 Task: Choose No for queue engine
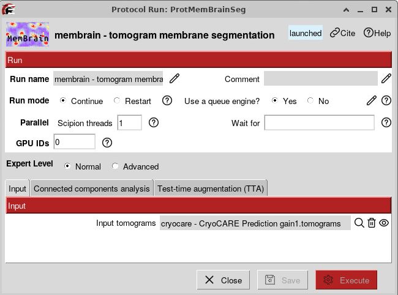pyautogui.click(x=318, y=101)
